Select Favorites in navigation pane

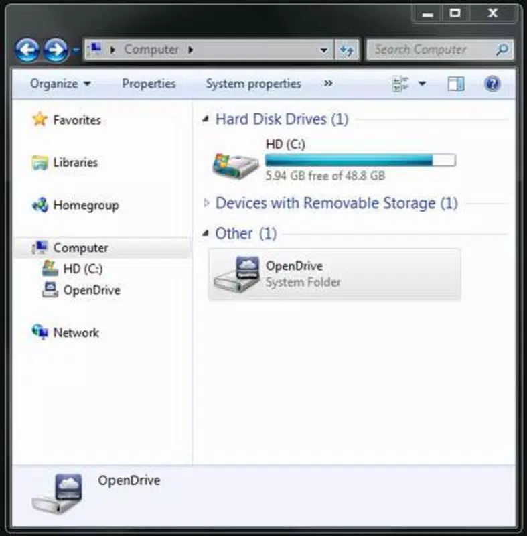tap(77, 120)
